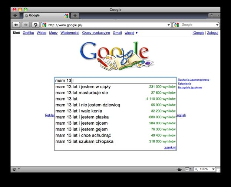Open the Mapy link
This screenshot has height=187, width=231.
click(x=53, y=33)
